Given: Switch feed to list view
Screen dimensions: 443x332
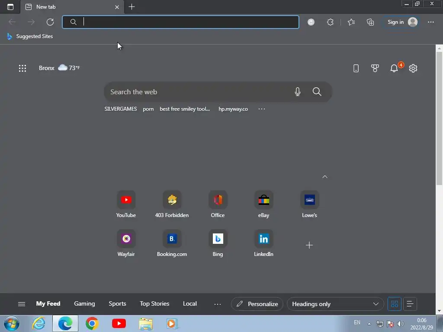Looking at the screenshot, I should (x=410, y=304).
